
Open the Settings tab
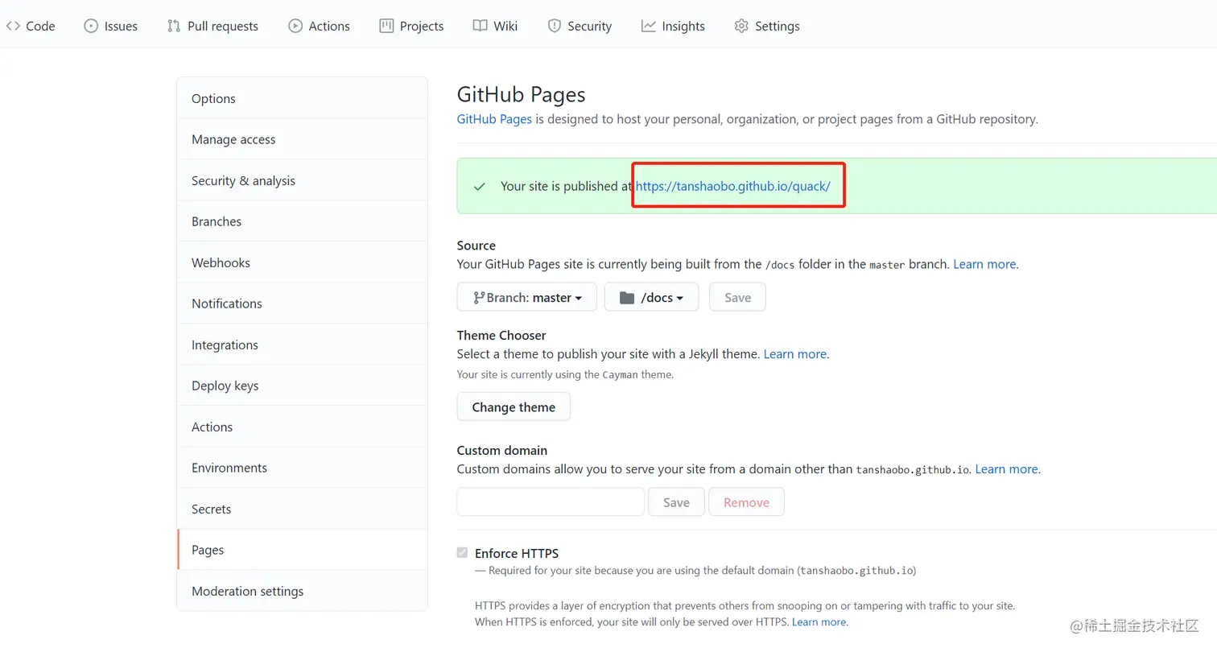[x=767, y=26]
